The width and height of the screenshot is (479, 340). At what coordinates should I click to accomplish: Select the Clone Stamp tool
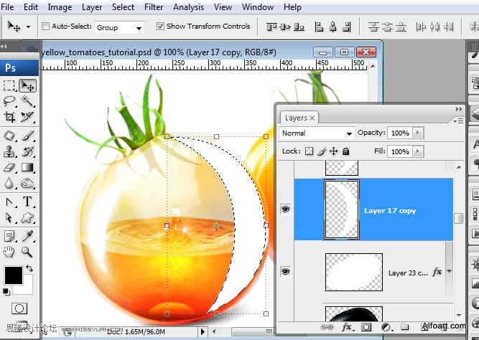coord(9,151)
